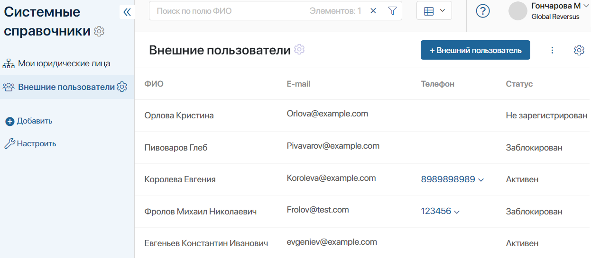The image size is (591, 258).
Task: Open settings gear next to Системные справочники
Action: pyautogui.click(x=99, y=32)
